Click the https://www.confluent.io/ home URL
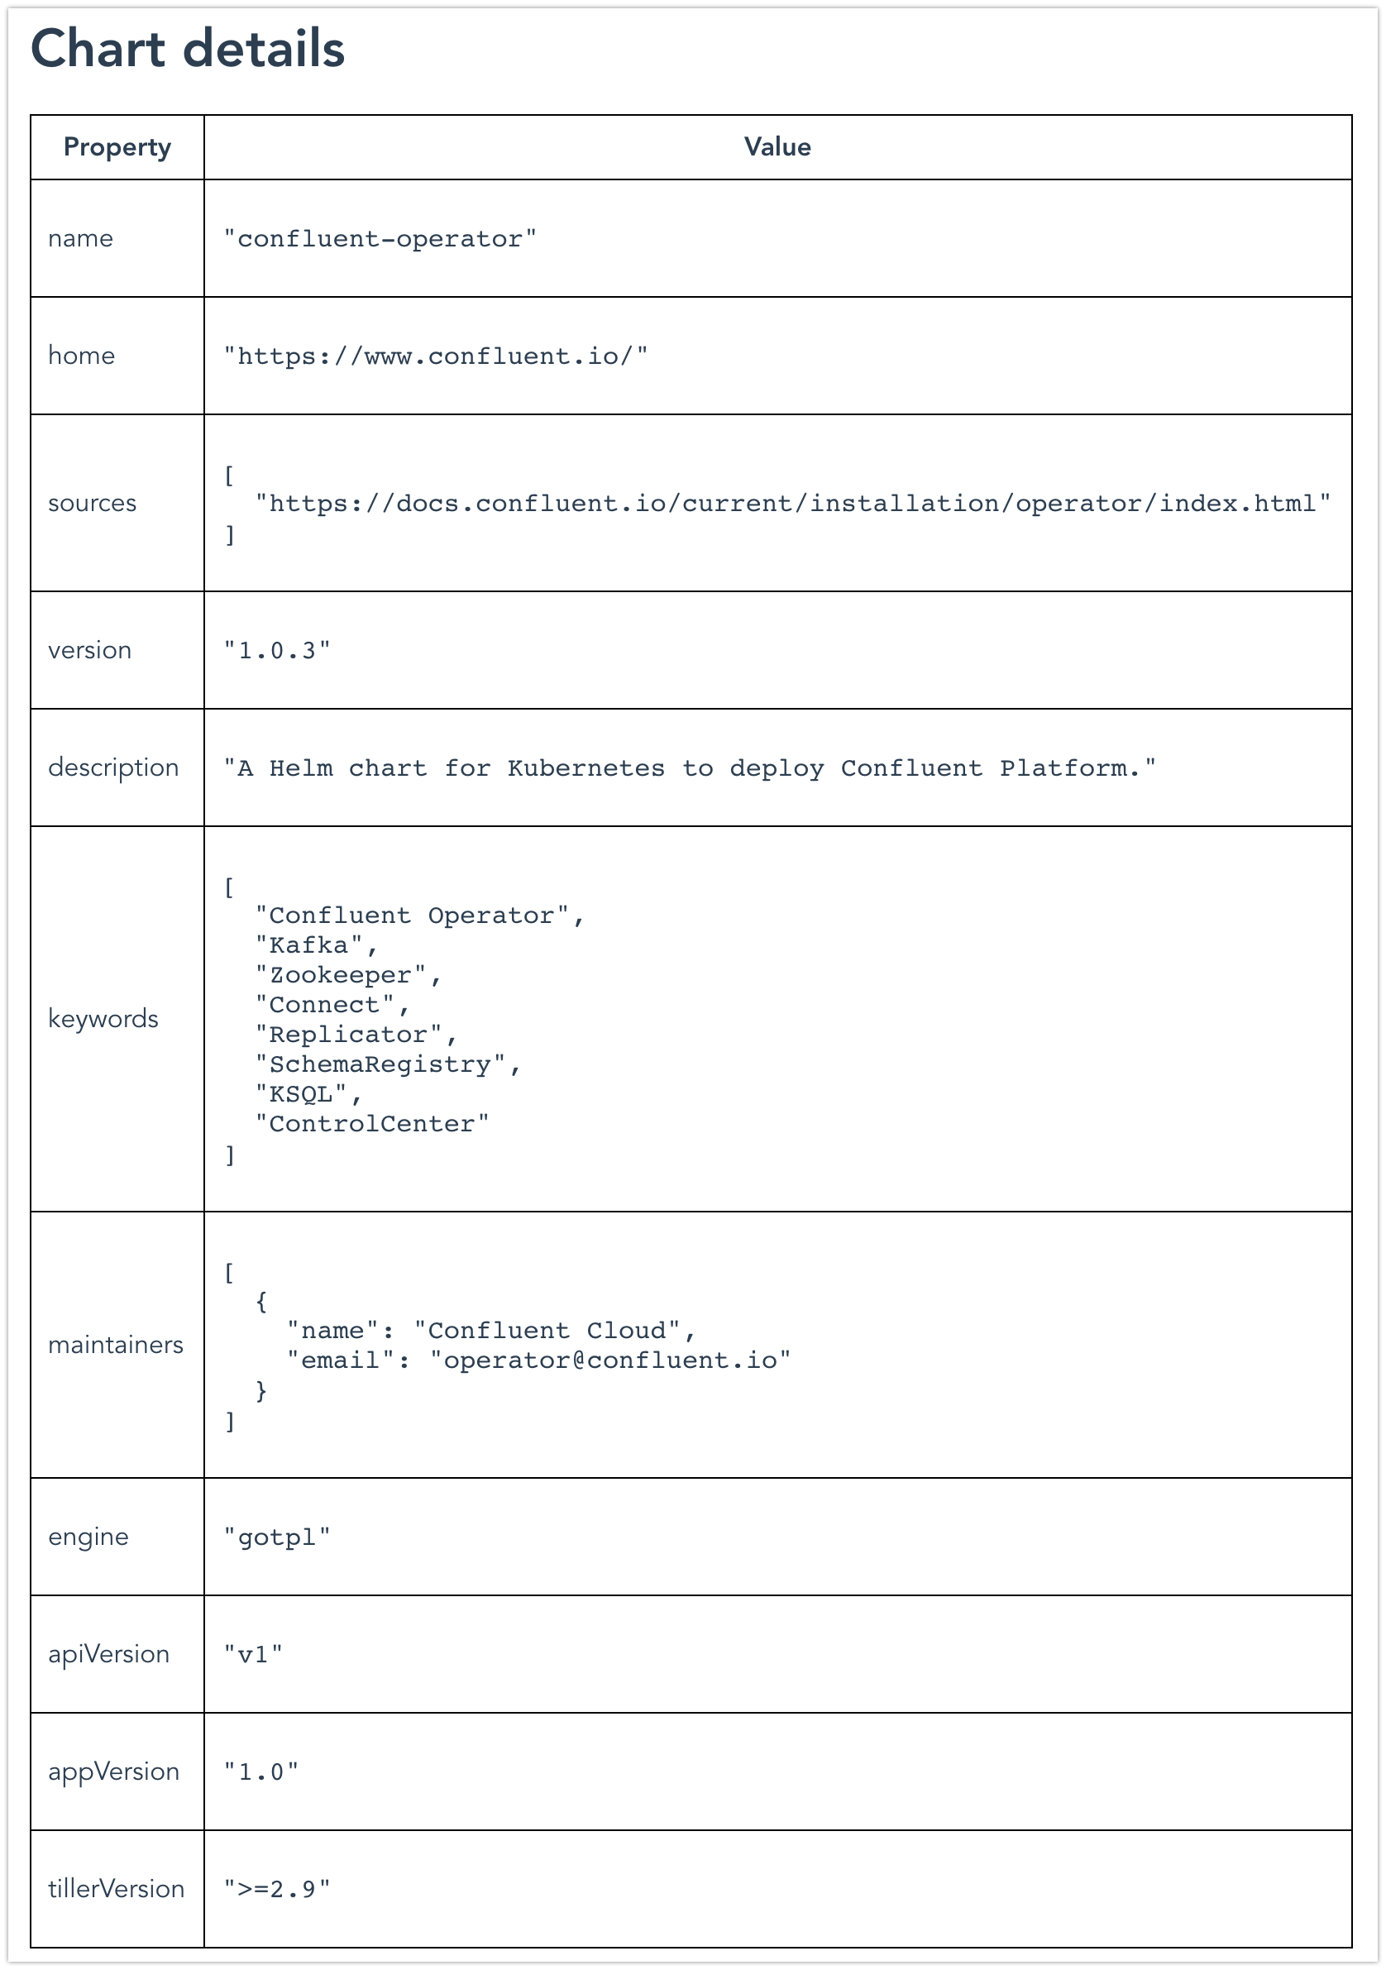This screenshot has height=1970, width=1386. (436, 356)
